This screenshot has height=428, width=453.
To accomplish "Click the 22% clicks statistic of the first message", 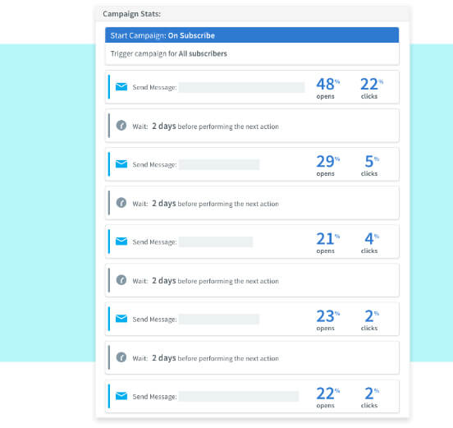I will point(372,88).
